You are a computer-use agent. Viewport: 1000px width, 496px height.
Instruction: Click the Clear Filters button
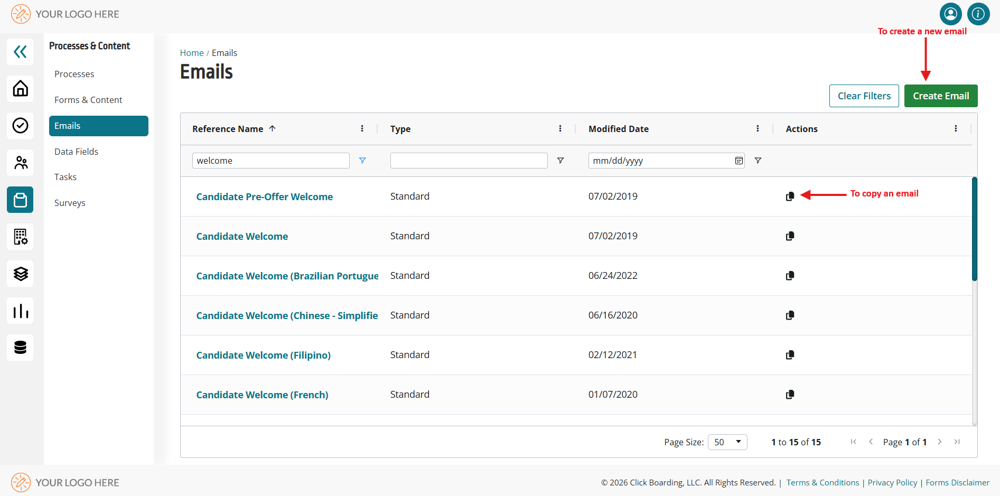(x=864, y=96)
